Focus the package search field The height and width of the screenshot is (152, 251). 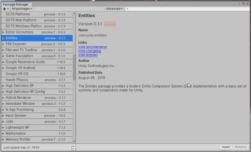click(x=187, y=9)
